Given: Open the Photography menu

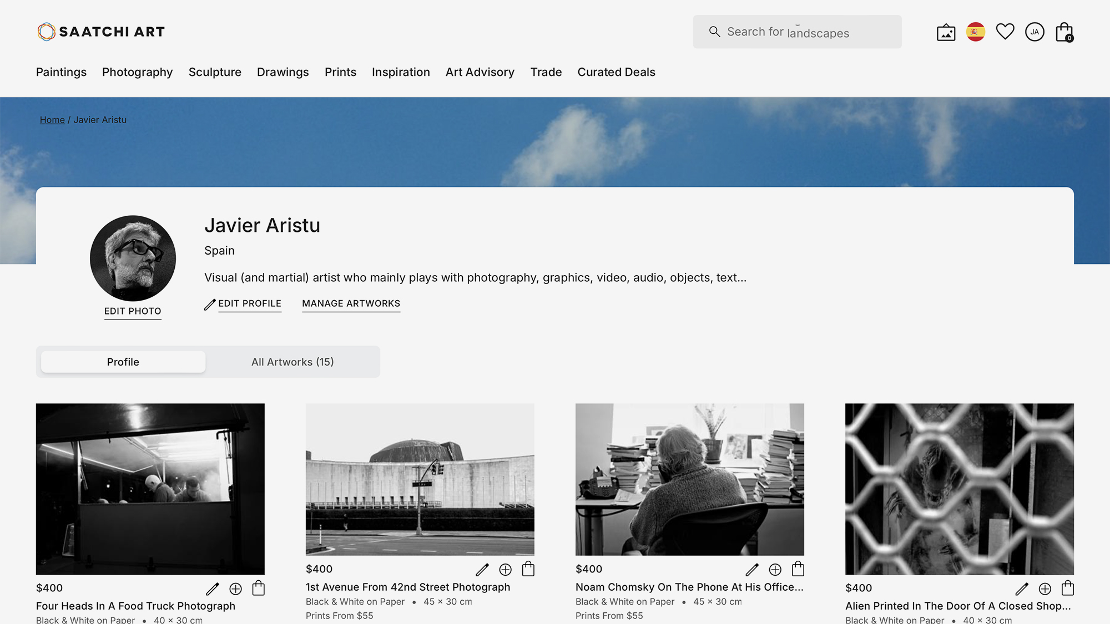Looking at the screenshot, I should (x=137, y=72).
